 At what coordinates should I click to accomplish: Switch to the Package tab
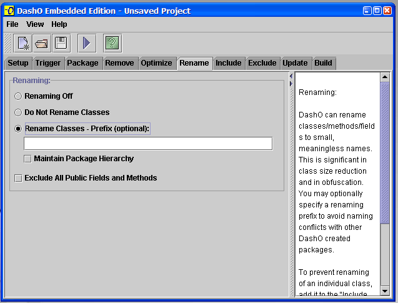pos(82,63)
